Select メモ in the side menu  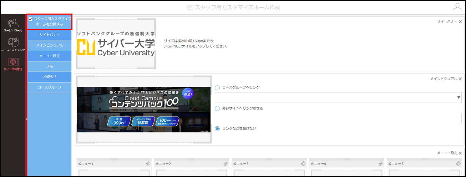(x=50, y=66)
